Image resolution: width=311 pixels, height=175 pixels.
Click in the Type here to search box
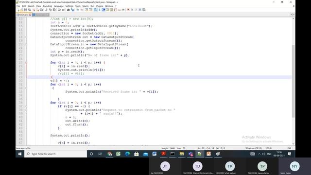click(55, 154)
